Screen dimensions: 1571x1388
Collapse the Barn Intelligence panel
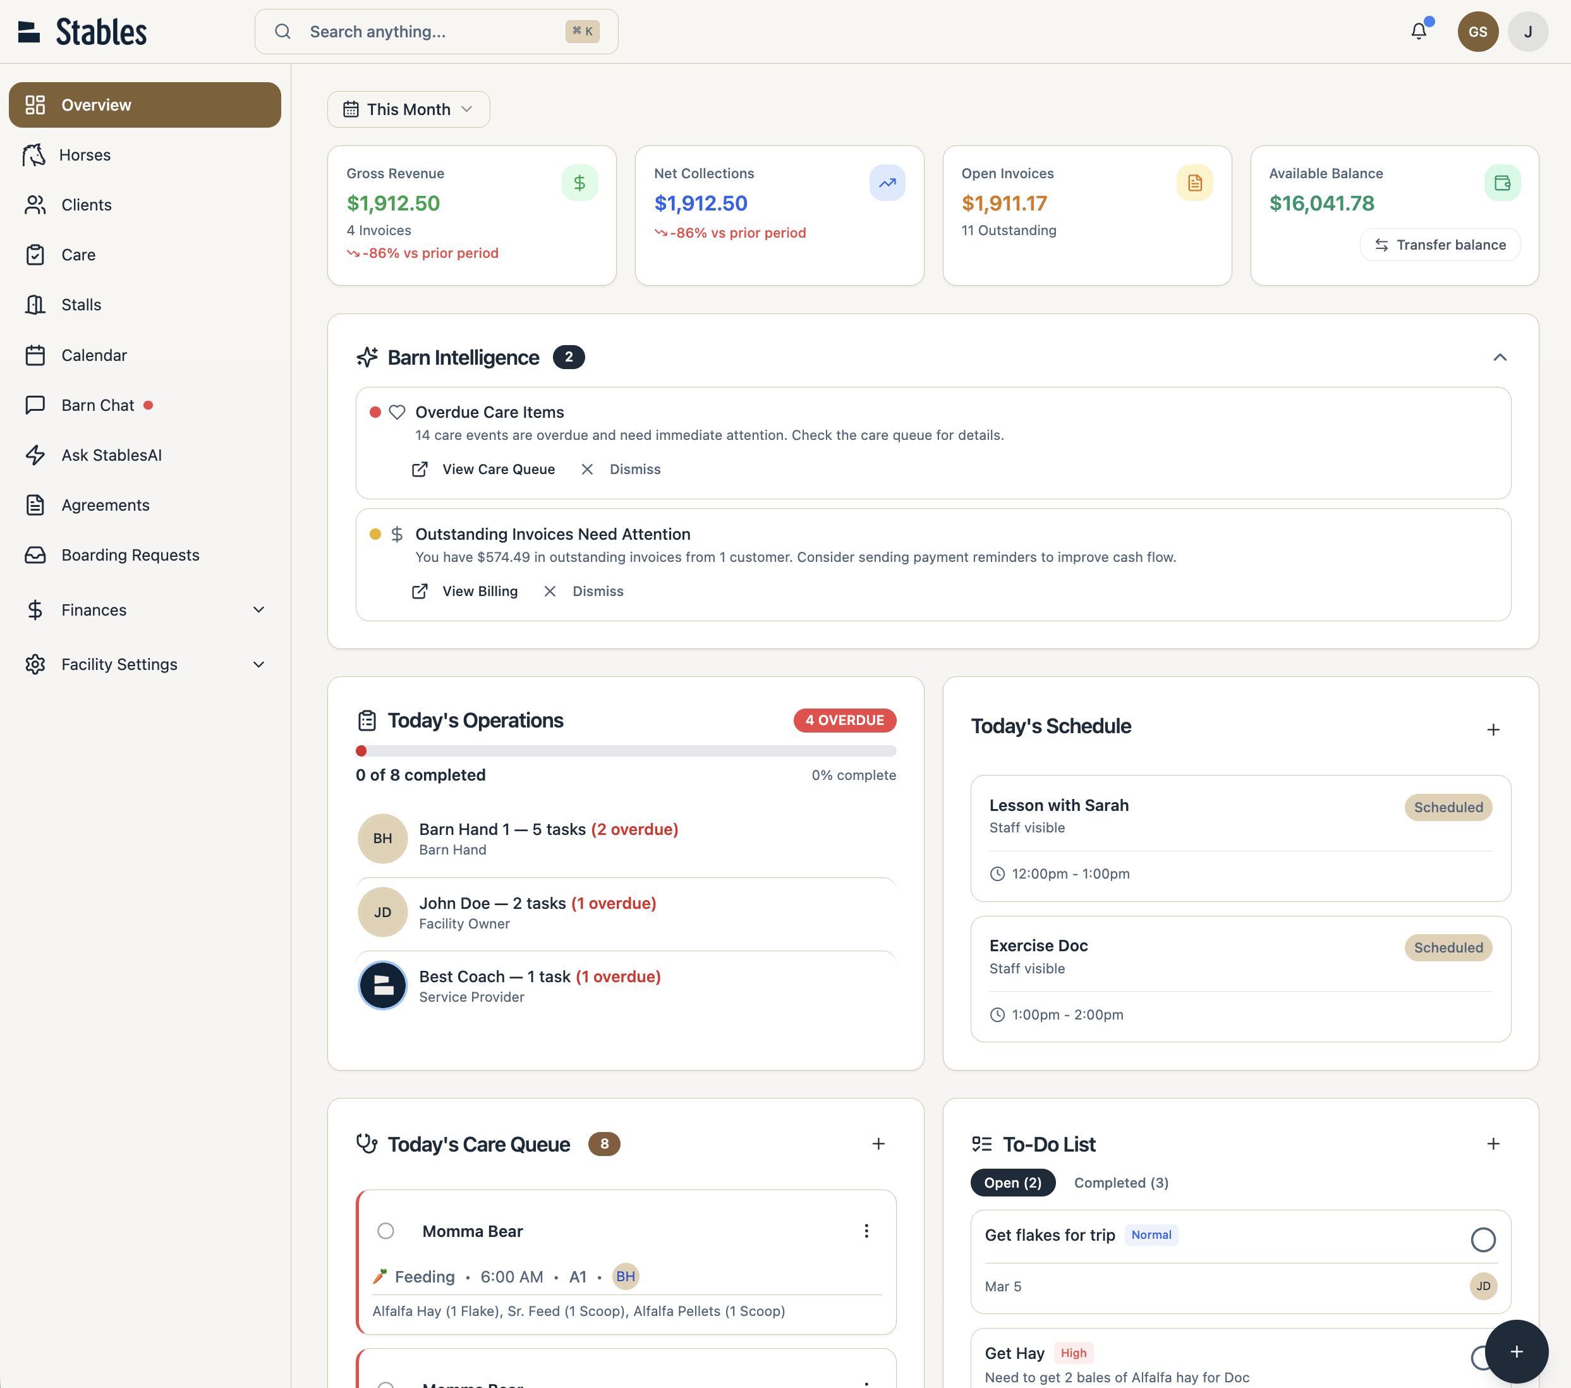[x=1499, y=357]
